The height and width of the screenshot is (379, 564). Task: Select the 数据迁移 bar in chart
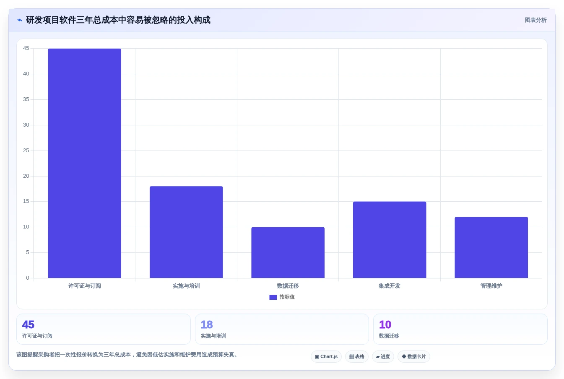coord(288,252)
